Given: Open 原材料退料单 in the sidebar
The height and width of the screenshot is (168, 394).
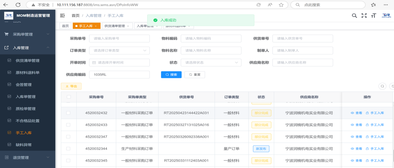Looking at the screenshot, I should click(28, 72).
